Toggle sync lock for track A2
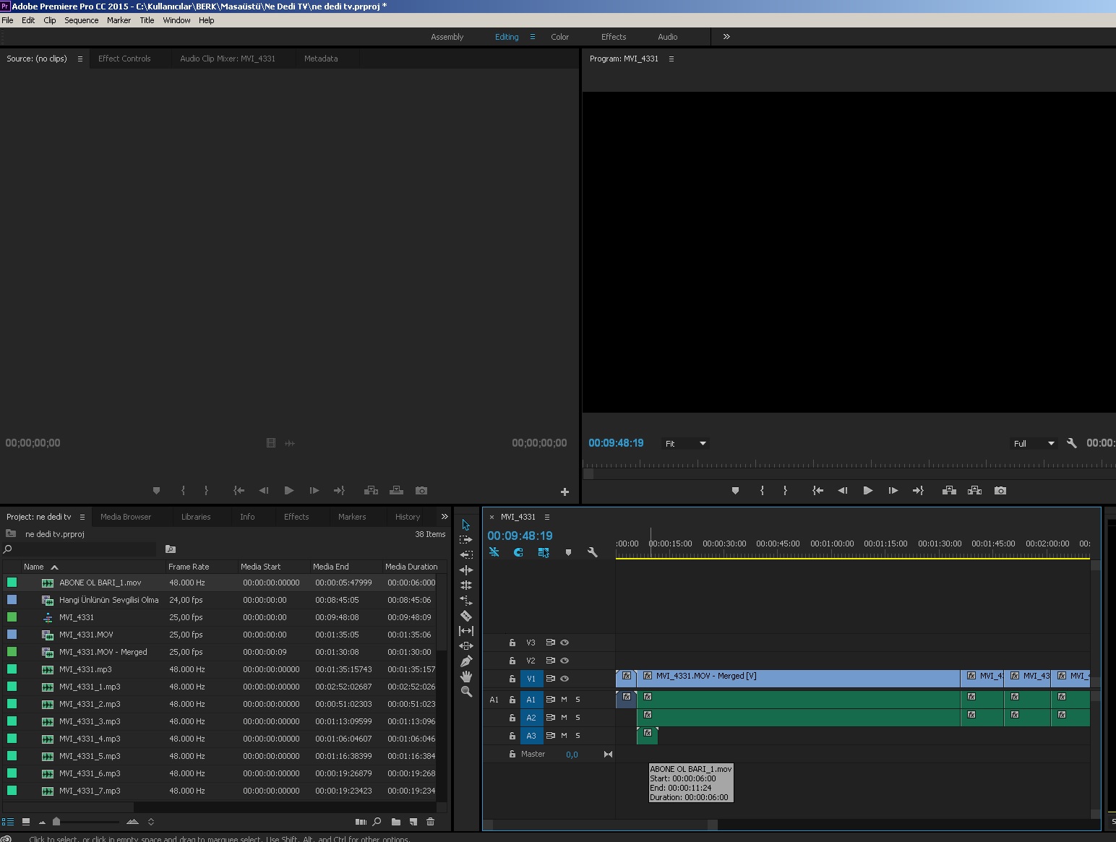This screenshot has height=842, width=1116. [551, 718]
